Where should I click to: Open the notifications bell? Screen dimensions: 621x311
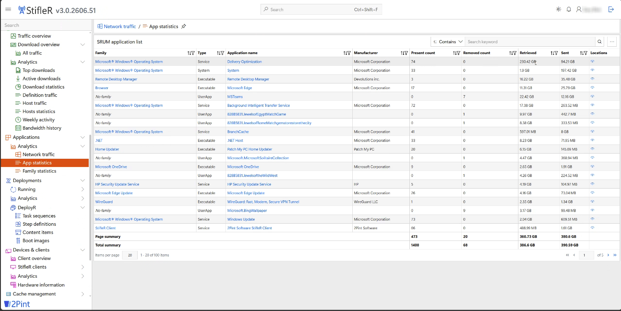569,10
